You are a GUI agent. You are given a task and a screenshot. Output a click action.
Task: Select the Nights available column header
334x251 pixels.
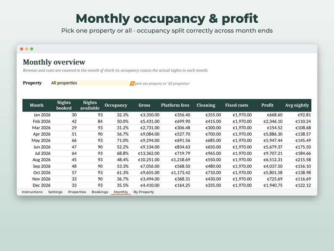point(90,105)
